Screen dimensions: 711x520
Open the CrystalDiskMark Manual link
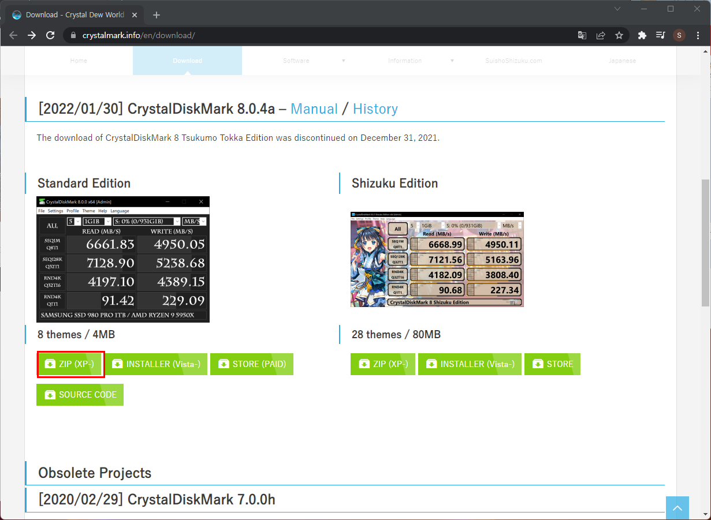314,109
